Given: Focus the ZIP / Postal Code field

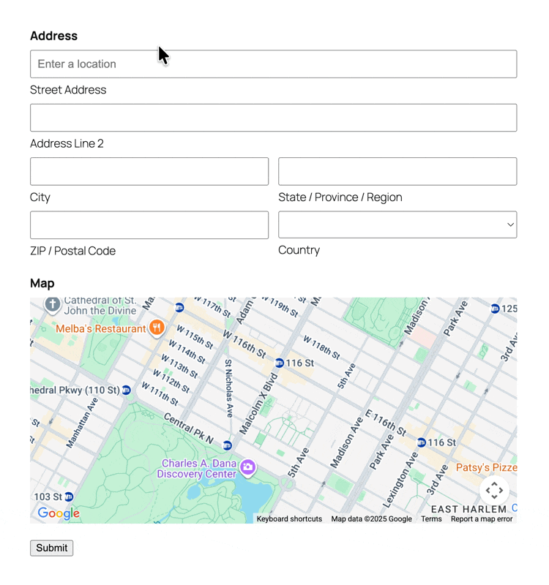Looking at the screenshot, I should 149,225.
